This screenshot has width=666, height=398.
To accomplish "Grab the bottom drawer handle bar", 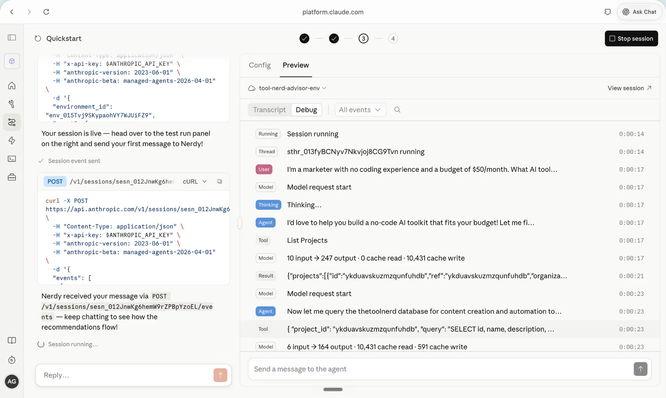I will click(333, 389).
